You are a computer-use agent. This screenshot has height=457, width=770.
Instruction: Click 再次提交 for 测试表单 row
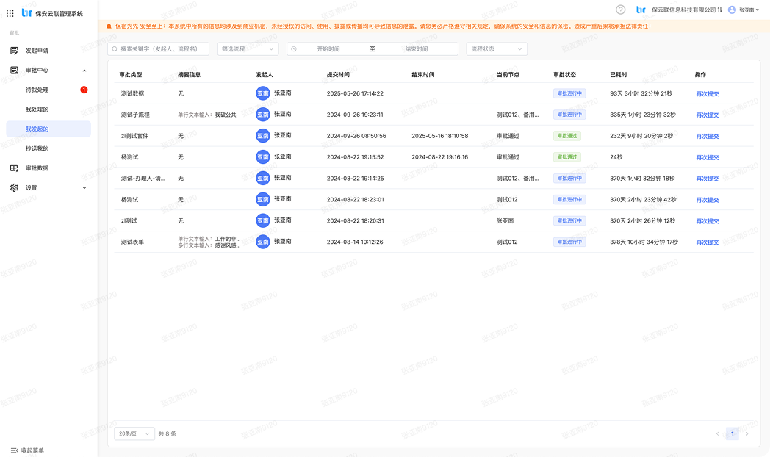click(707, 242)
